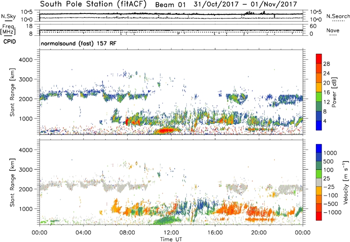This screenshot has width=350, height=242.
Task: Click the 16:00 time tick label
Action: pos(215,233)
